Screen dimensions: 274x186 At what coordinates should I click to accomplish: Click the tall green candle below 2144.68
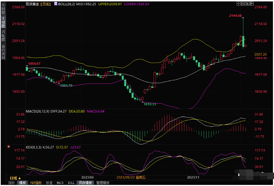pos(243,41)
